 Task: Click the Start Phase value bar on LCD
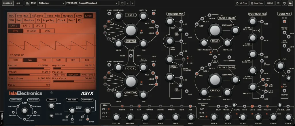[x=29, y=81]
